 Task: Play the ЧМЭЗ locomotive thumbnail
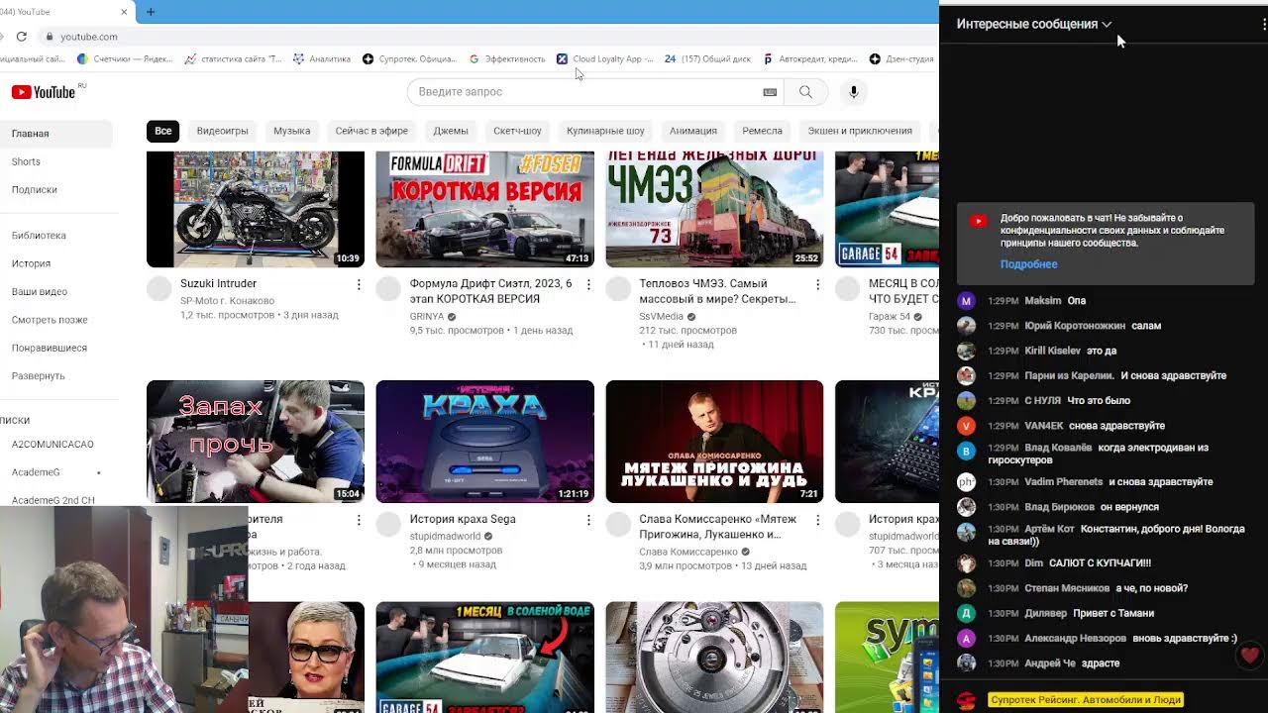click(714, 209)
